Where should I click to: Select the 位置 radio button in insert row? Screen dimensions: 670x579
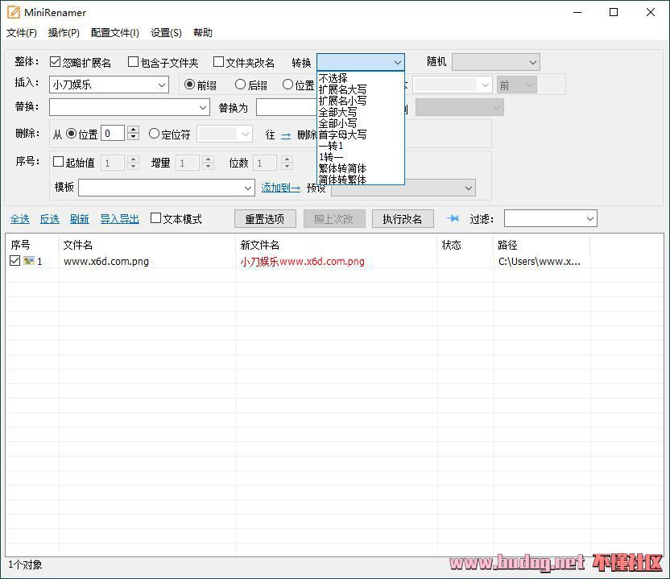coord(287,85)
